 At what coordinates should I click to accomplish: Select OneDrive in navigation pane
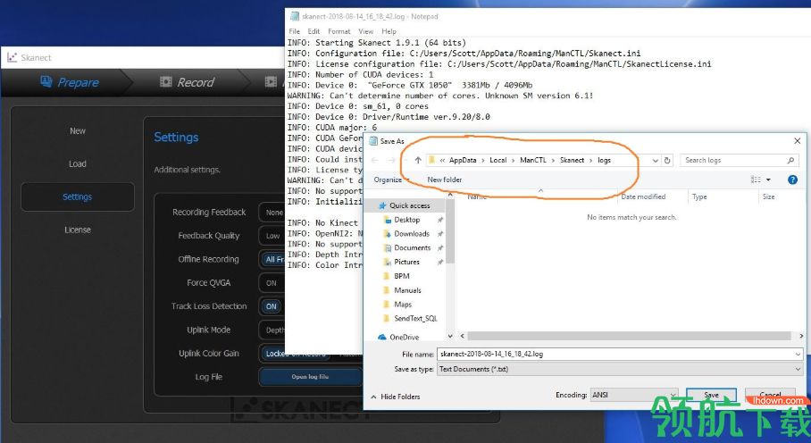coord(404,337)
